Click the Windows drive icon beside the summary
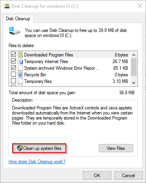The height and width of the screenshot is (183, 146). pyautogui.click(x=15, y=31)
